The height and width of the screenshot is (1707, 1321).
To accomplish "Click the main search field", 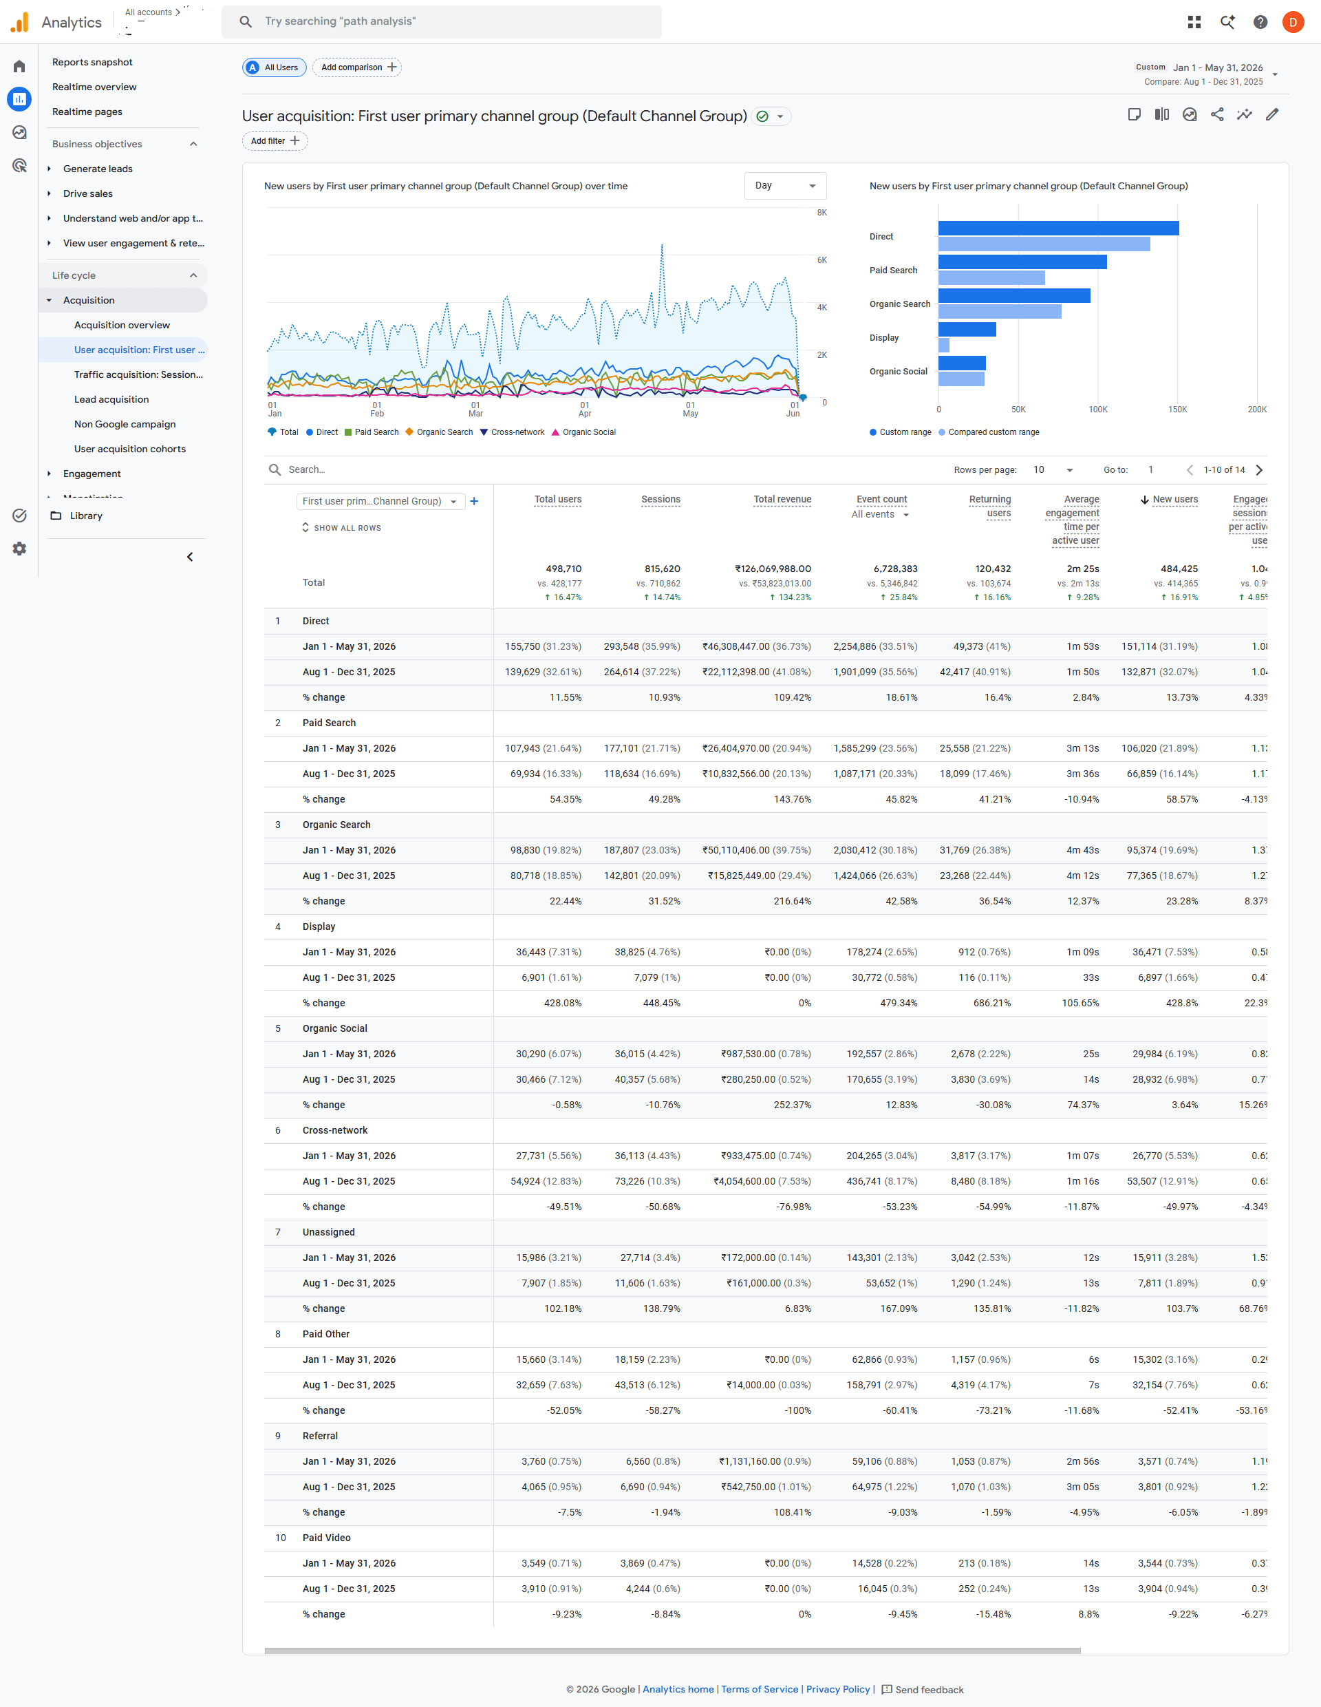I will (x=442, y=22).
